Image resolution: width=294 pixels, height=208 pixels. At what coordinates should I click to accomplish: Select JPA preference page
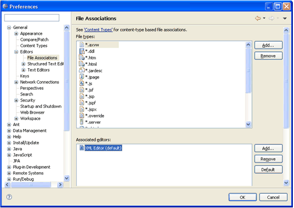tap(16, 161)
